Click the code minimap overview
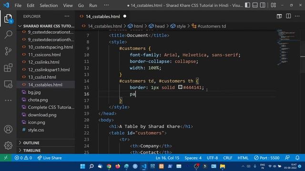 (288, 47)
